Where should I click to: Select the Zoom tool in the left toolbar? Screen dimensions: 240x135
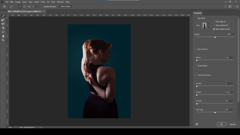(3, 40)
